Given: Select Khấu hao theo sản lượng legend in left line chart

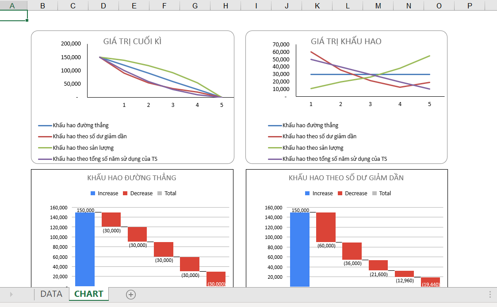Looking at the screenshot, I should (83, 148).
